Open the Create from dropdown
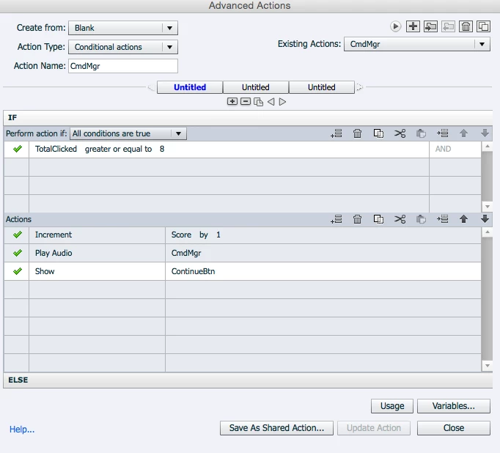 click(x=123, y=28)
